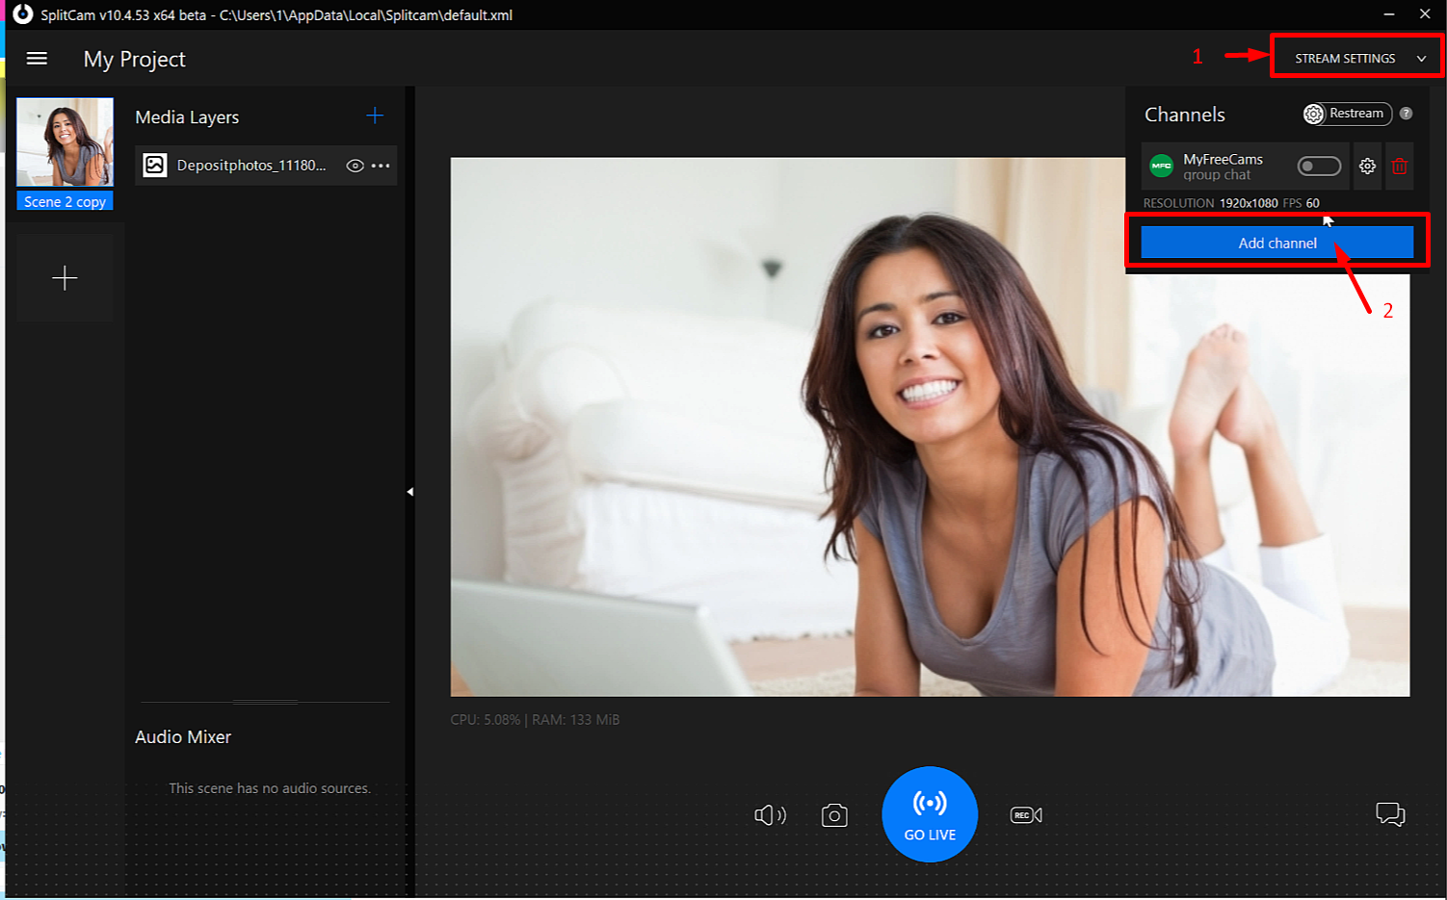The image size is (1447, 900).
Task: Open the chat window icon
Action: (1389, 814)
